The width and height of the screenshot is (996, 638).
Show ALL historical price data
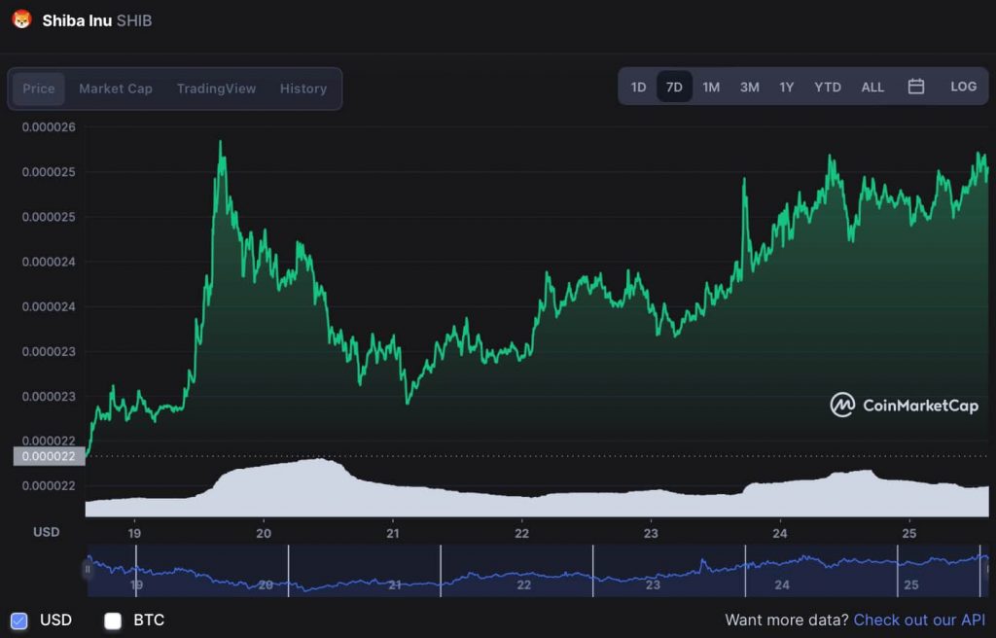(872, 87)
